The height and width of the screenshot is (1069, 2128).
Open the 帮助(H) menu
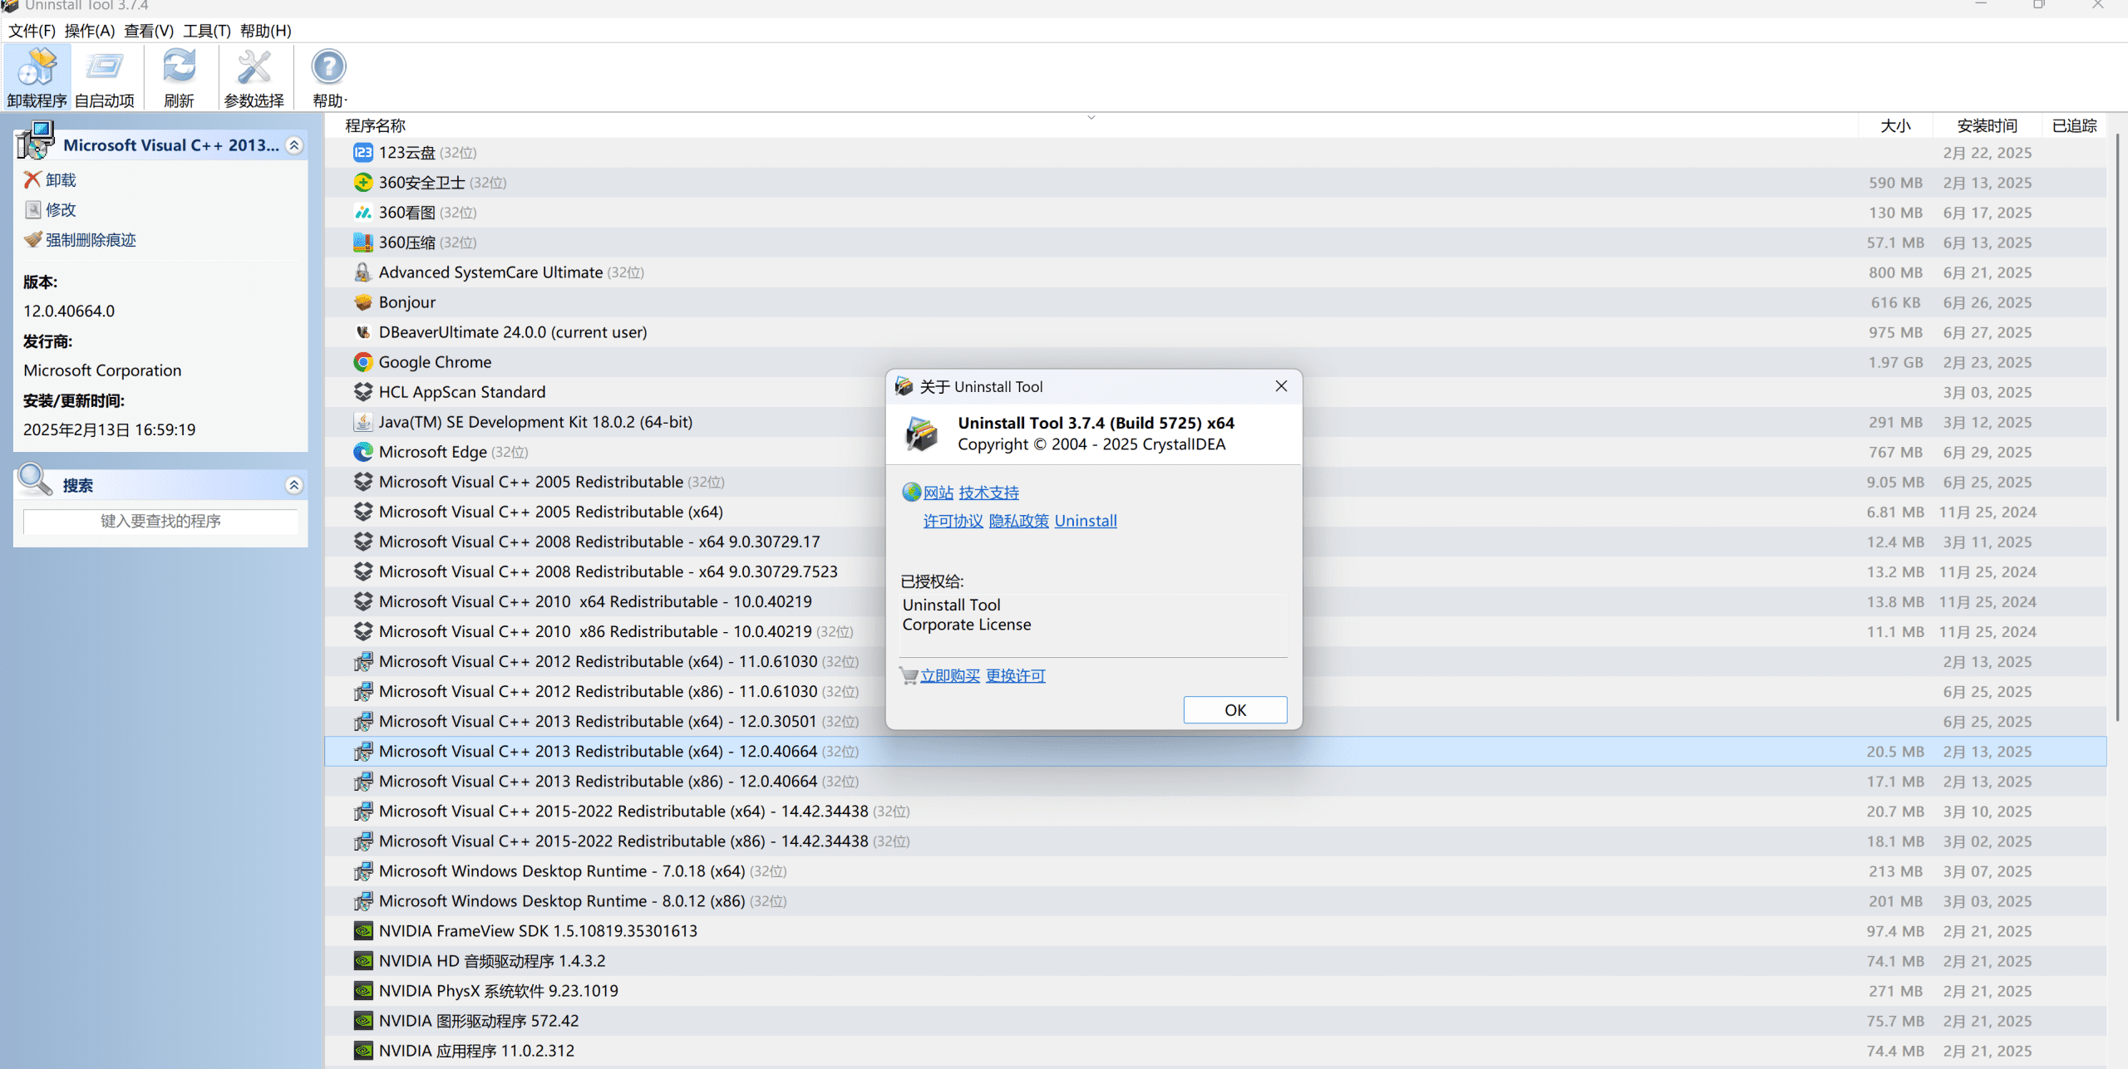click(x=266, y=31)
